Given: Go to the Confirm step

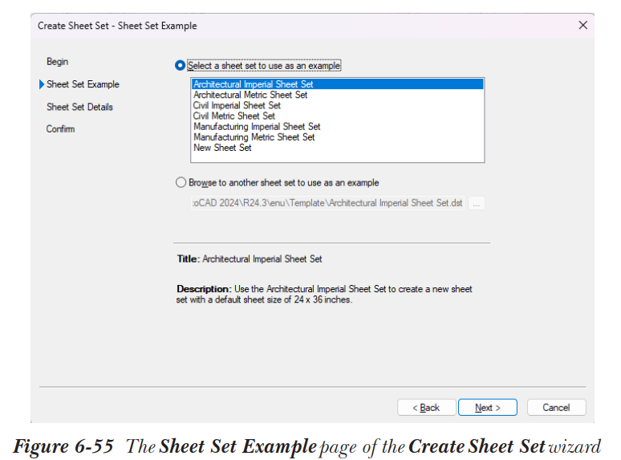Looking at the screenshot, I should pos(60,129).
